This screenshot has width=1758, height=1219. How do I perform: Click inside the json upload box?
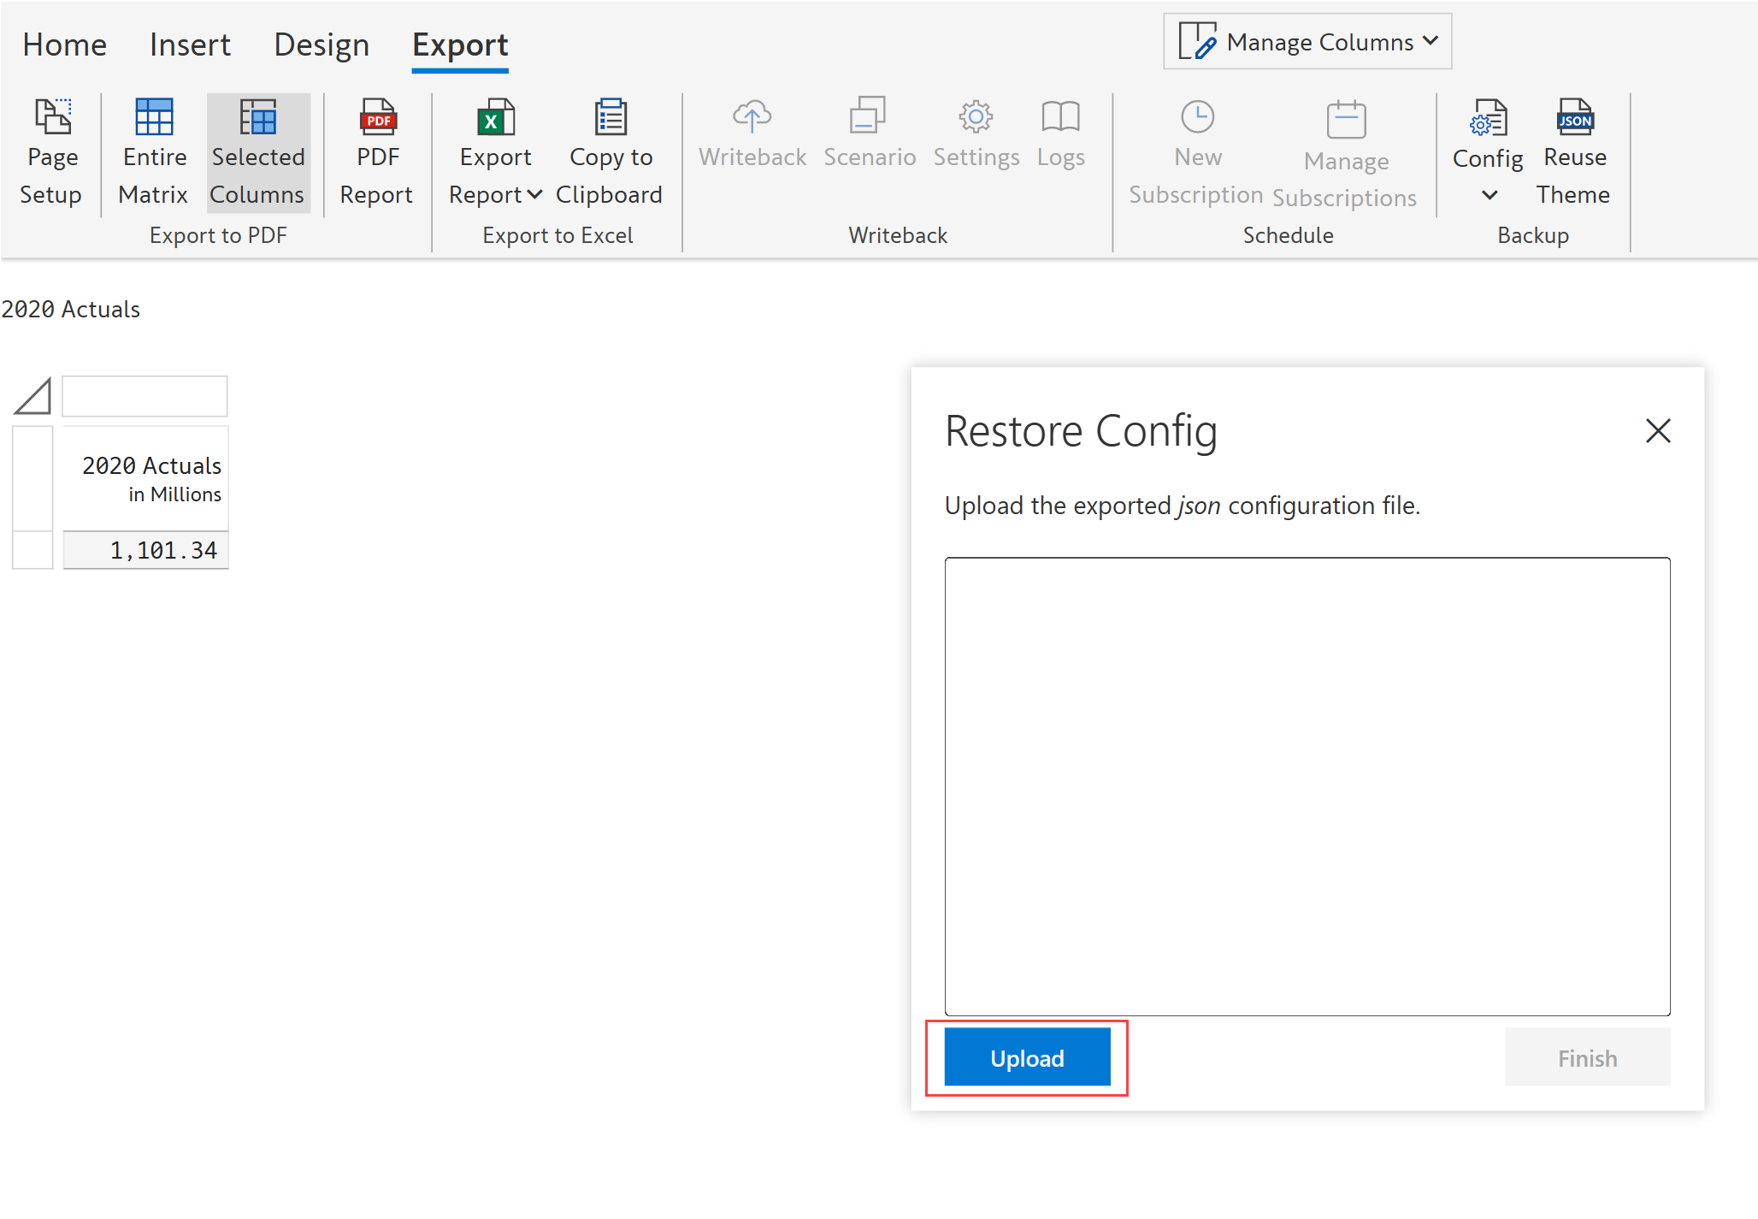[x=1307, y=785]
